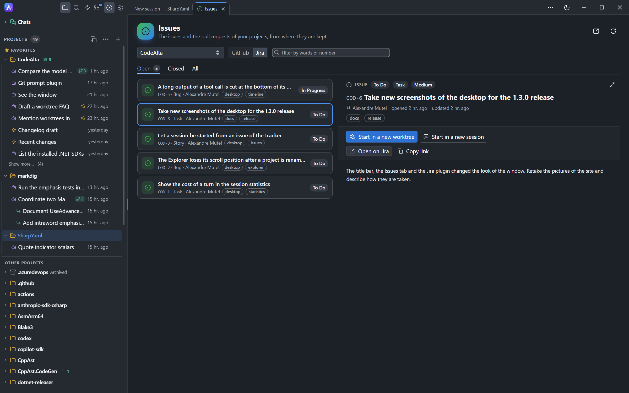Open settings gear in title bar
Viewport: 629px width, 393px height.
(x=120, y=8)
